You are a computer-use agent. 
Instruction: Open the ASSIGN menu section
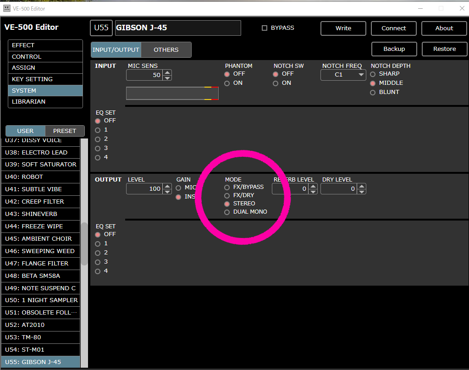click(x=45, y=68)
